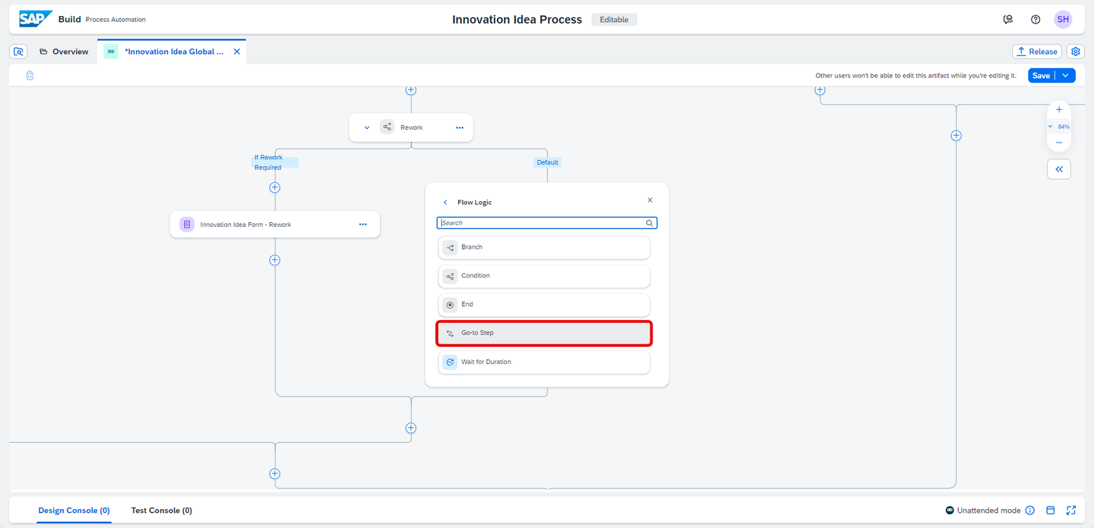Open Innovation Idea Form - Rework three-dot menu
1094x528 pixels.
click(x=363, y=225)
